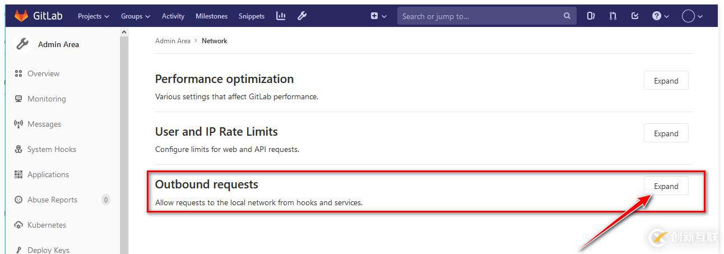Open Overview in admin sidebar
The height and width of the screenshot is (254, 724).
point(43,73)
